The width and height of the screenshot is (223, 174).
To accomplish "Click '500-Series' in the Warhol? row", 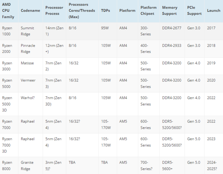I will pos(145,101).
